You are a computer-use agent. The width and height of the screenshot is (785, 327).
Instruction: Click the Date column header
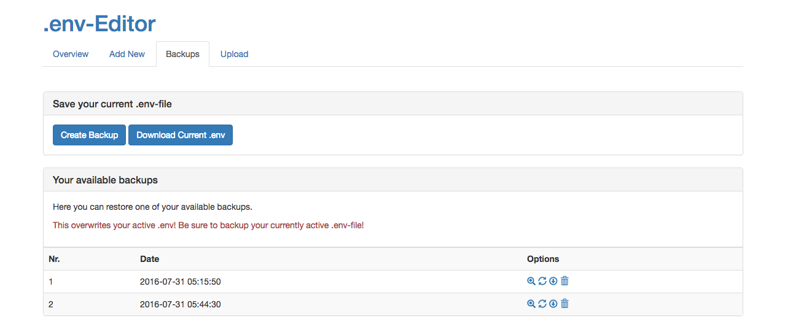(150, 259)
